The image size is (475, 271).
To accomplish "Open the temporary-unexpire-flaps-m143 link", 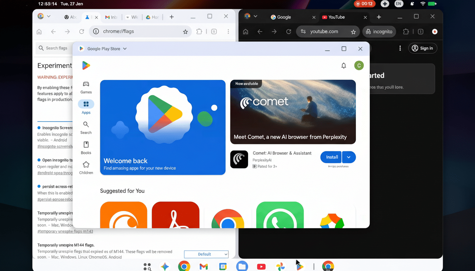I will coord(65,231).
